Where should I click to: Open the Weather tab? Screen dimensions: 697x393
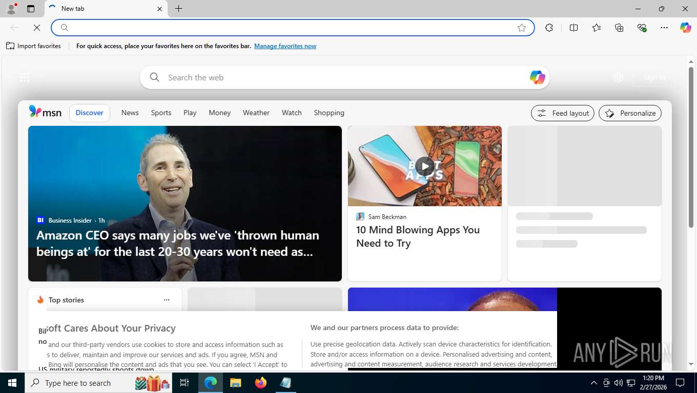[x=256, y=113]
